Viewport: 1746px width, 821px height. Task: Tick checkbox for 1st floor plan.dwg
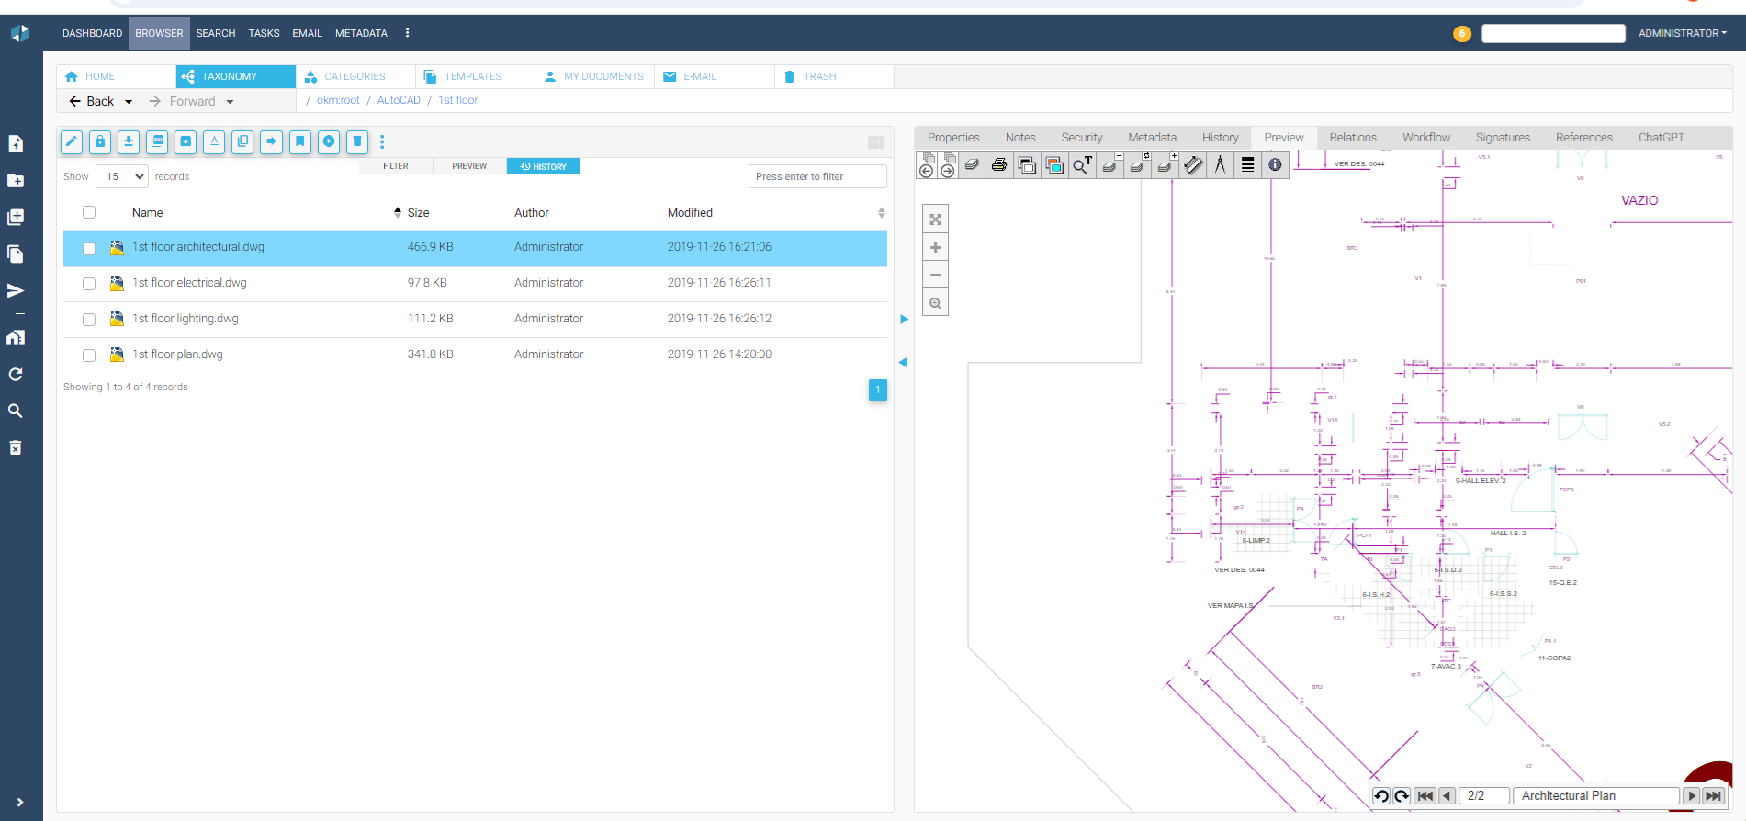pos(89,355)
